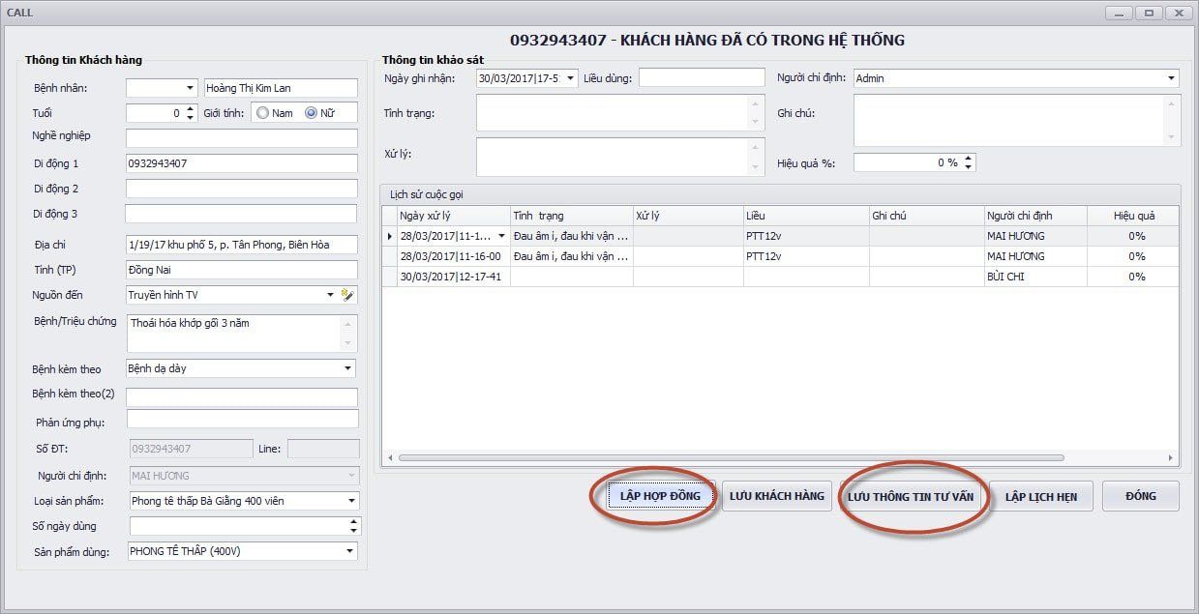Expand the Nguồn đến dropdown list
1199x614 pixels.
[331, 295]
